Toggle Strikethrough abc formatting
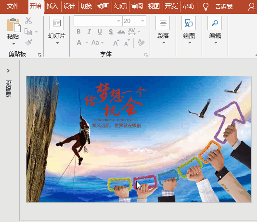The height and width of the screenshot is (222, 257). pos(121,32)
